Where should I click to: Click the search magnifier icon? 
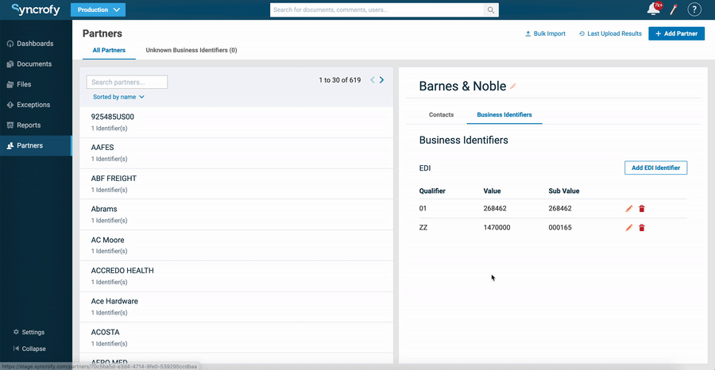tap(492, 10)
